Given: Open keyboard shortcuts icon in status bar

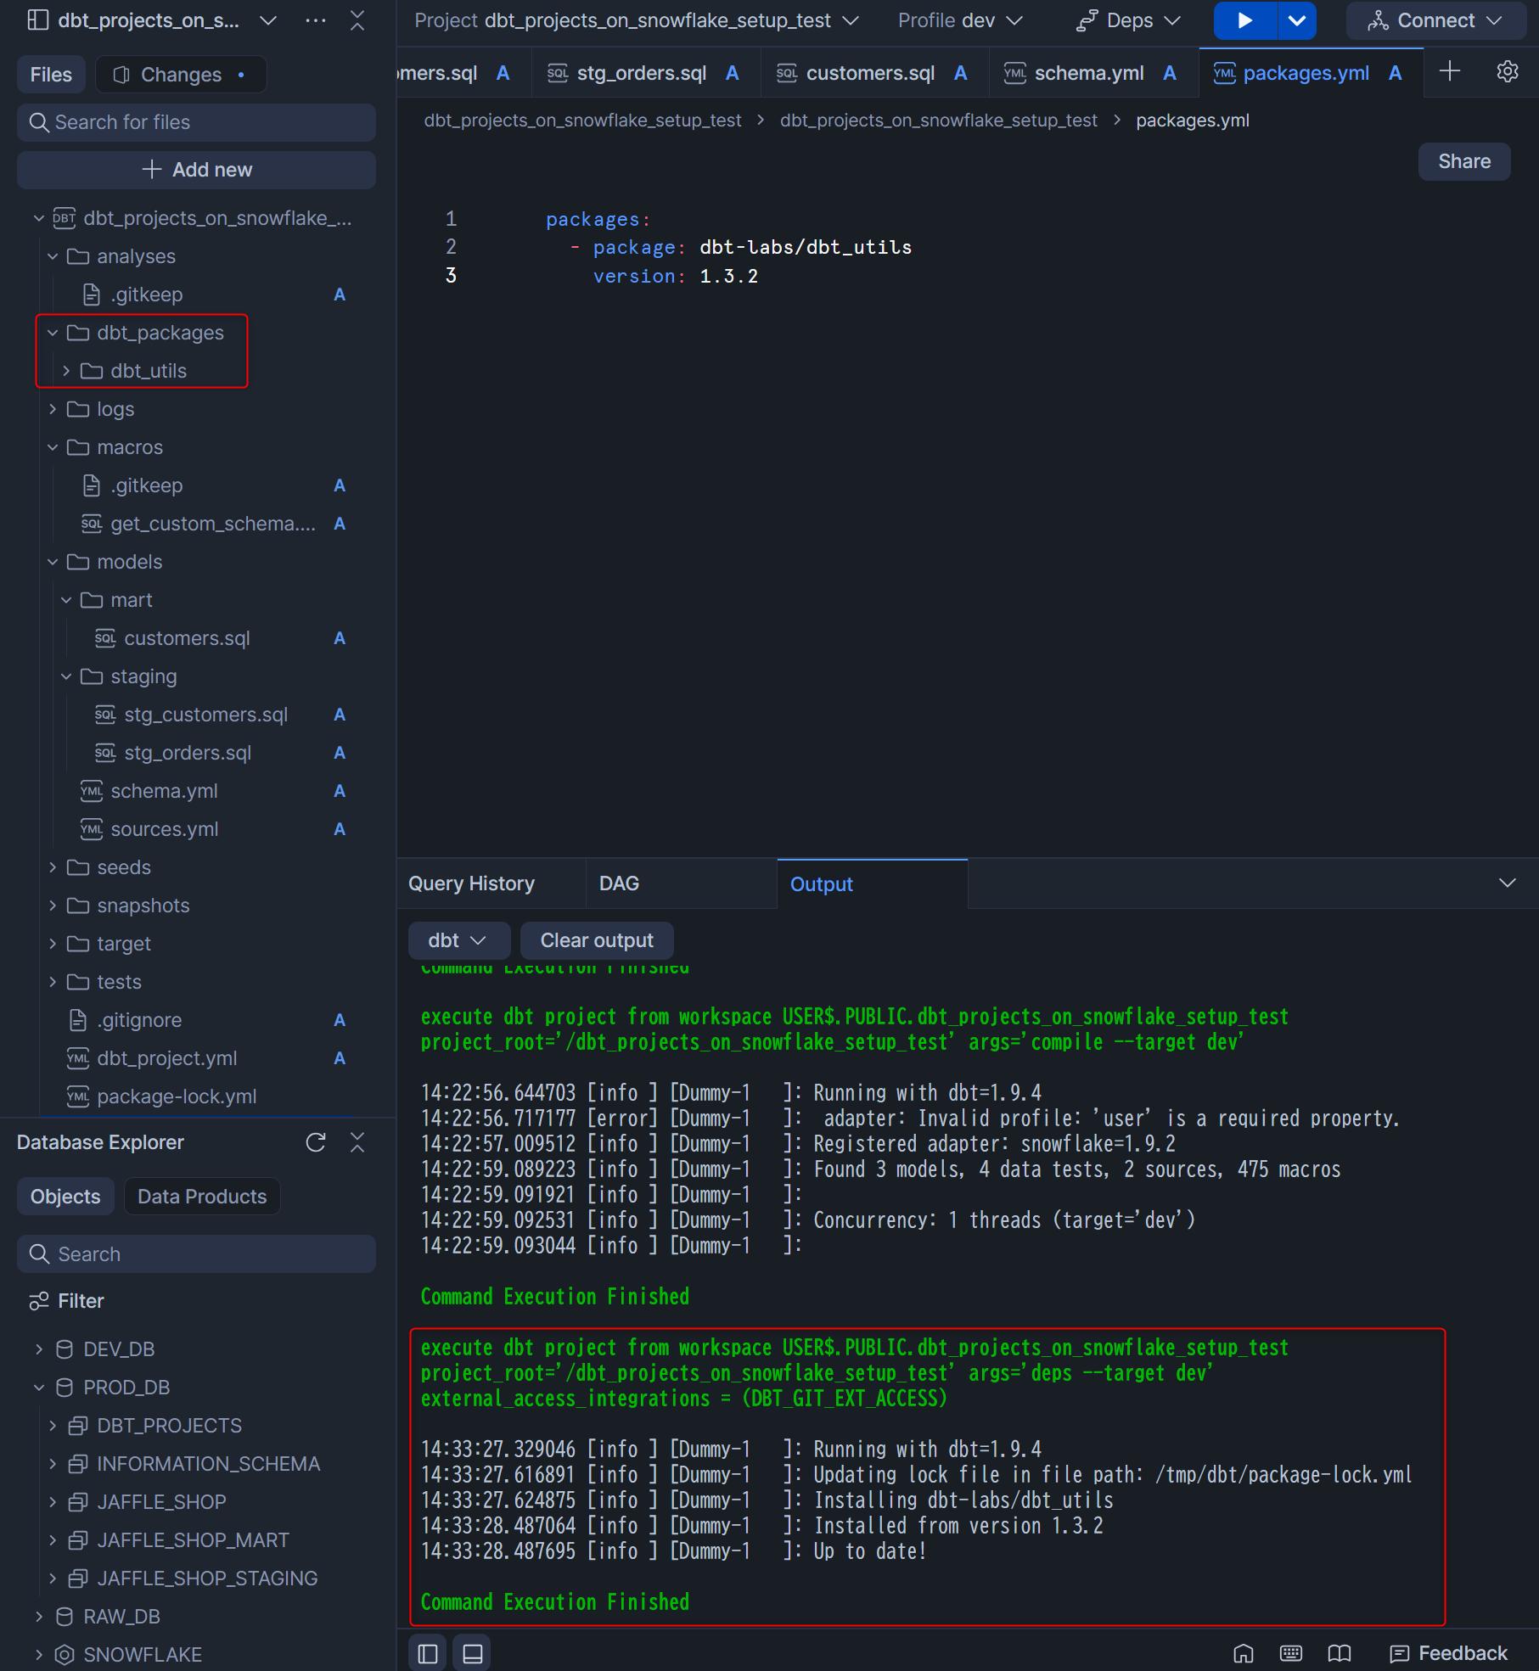Looking at the screenshot, I should (1290, 1653).
